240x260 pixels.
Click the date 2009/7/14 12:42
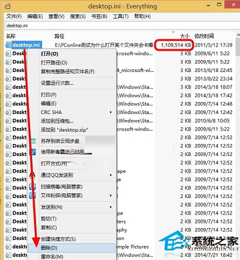(213, 112)
